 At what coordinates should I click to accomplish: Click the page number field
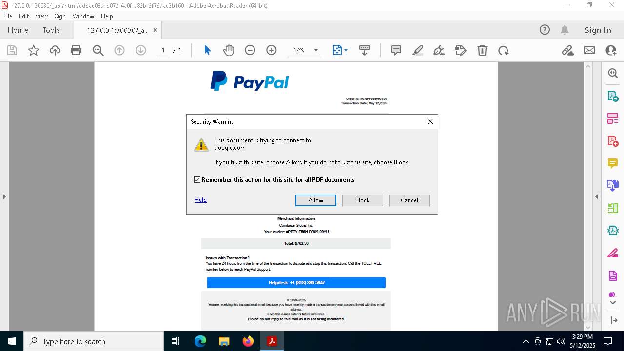coord(163,50)
